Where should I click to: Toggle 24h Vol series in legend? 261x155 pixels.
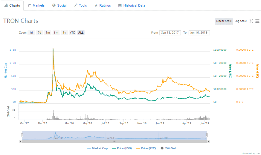coord(168,148)
